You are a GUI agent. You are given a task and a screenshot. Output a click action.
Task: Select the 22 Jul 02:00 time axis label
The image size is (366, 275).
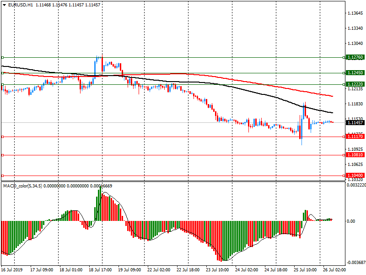click(x=159, y=270)
